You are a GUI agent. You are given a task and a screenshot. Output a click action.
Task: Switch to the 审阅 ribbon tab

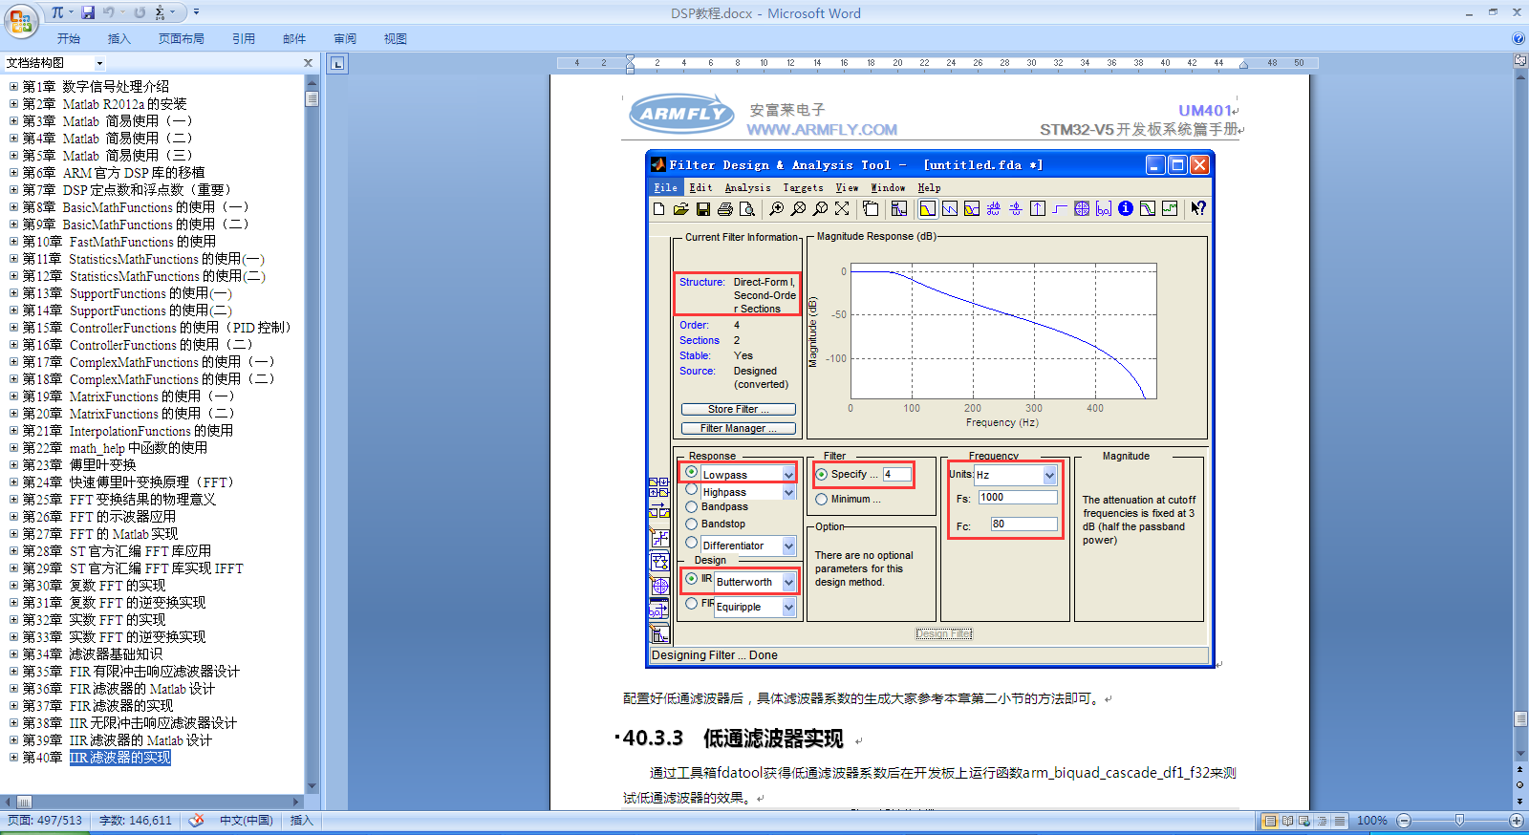345,39
